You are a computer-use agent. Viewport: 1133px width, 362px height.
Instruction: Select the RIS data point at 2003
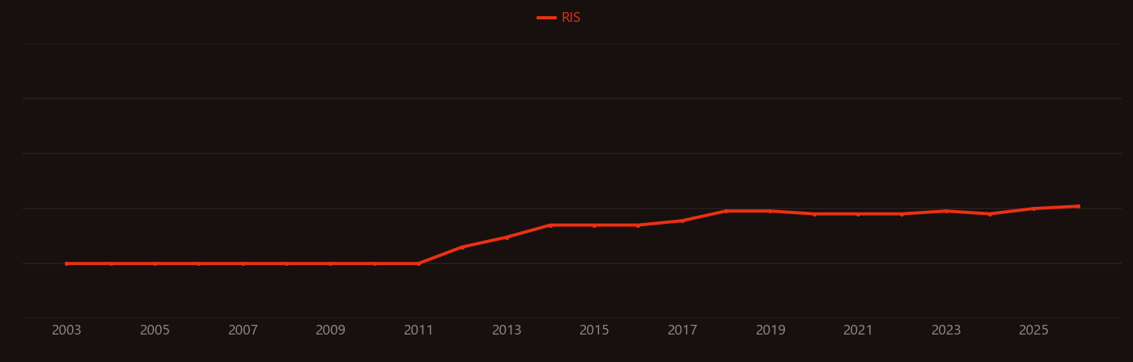66,263
